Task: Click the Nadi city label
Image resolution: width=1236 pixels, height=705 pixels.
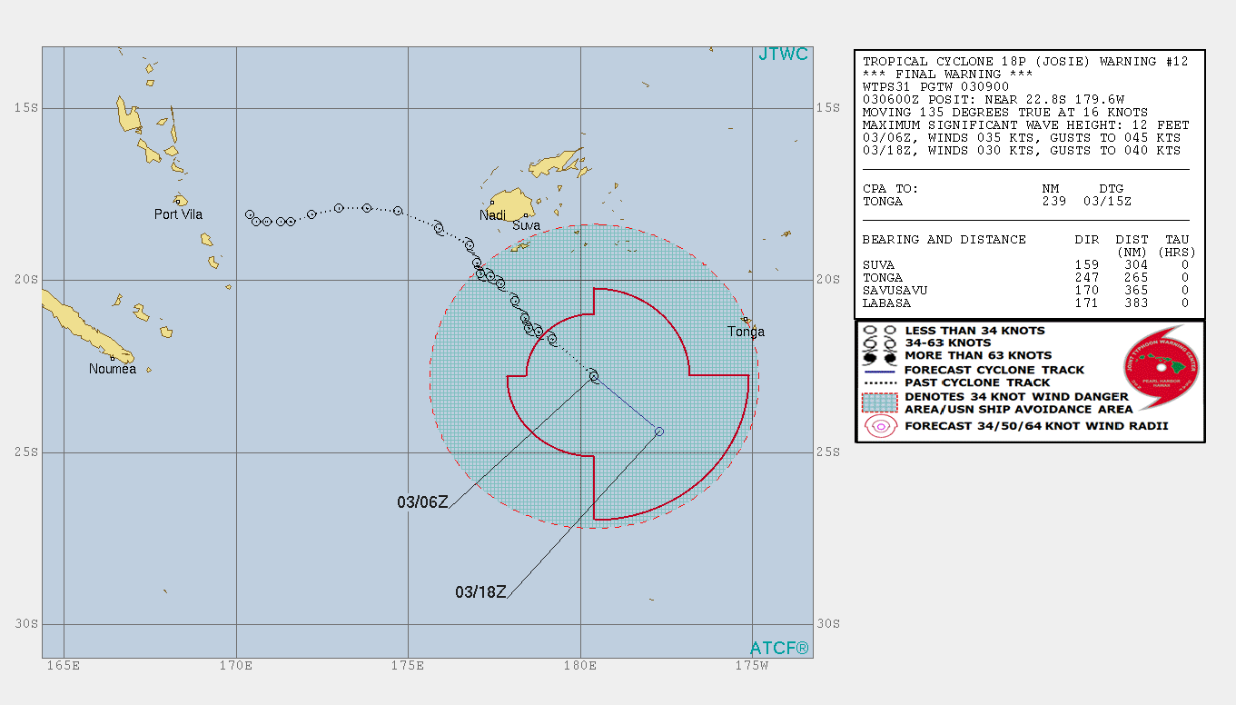Action: pyautogui.click(x=493, y=215)
